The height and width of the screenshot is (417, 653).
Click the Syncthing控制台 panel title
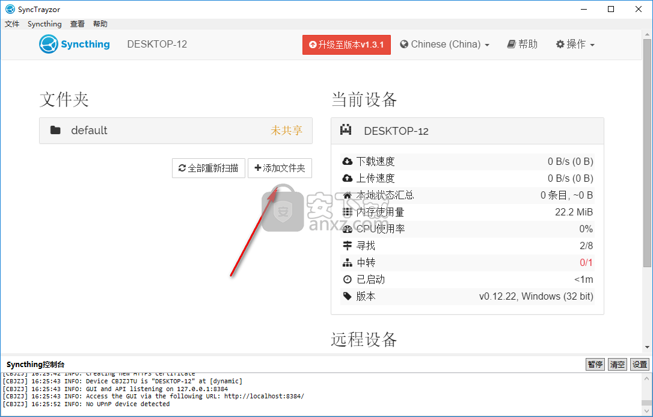coord(36,365)
